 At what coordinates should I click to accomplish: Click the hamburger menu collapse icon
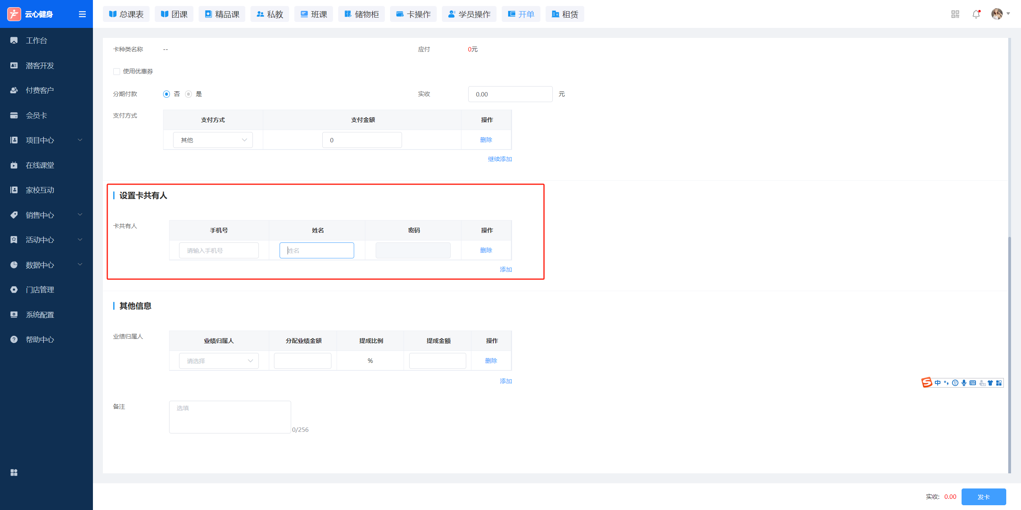click(82, 14)
